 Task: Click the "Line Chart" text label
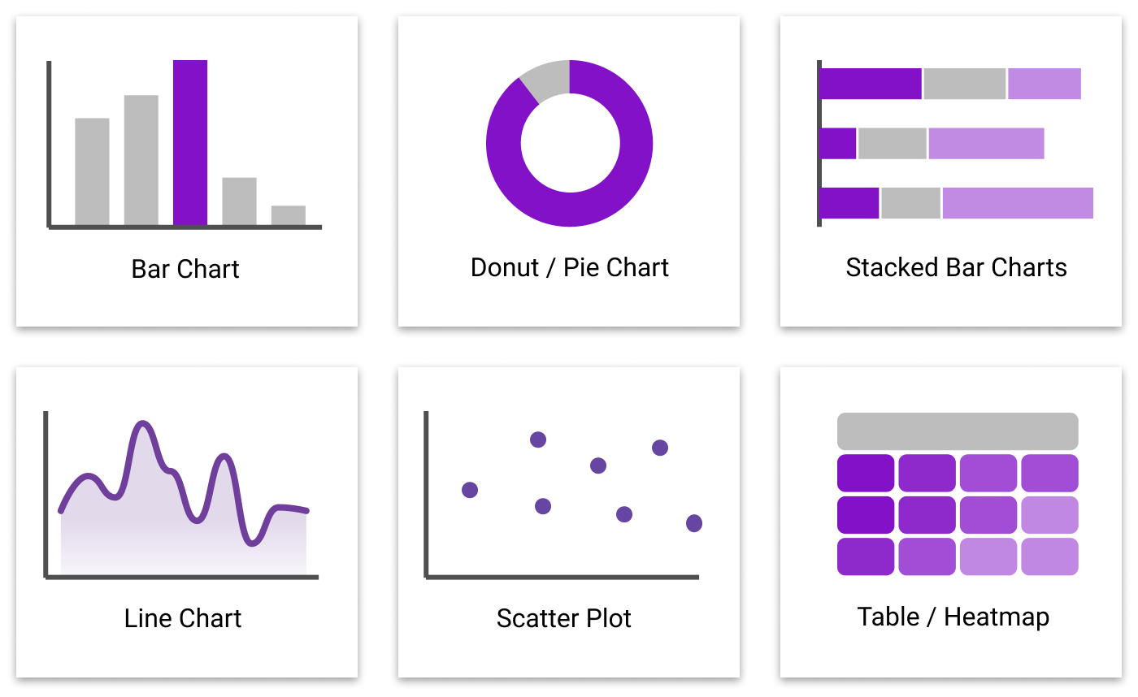(x=183, y=618)
